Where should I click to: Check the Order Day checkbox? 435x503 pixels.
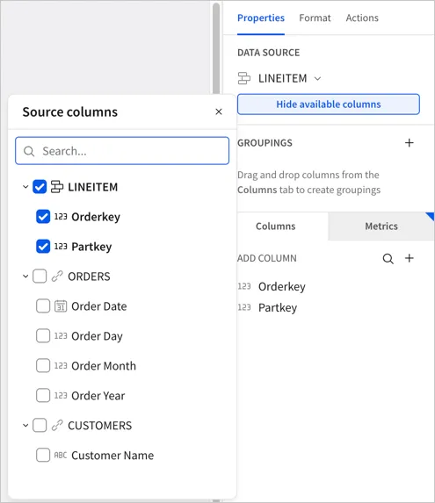(43, 336)
